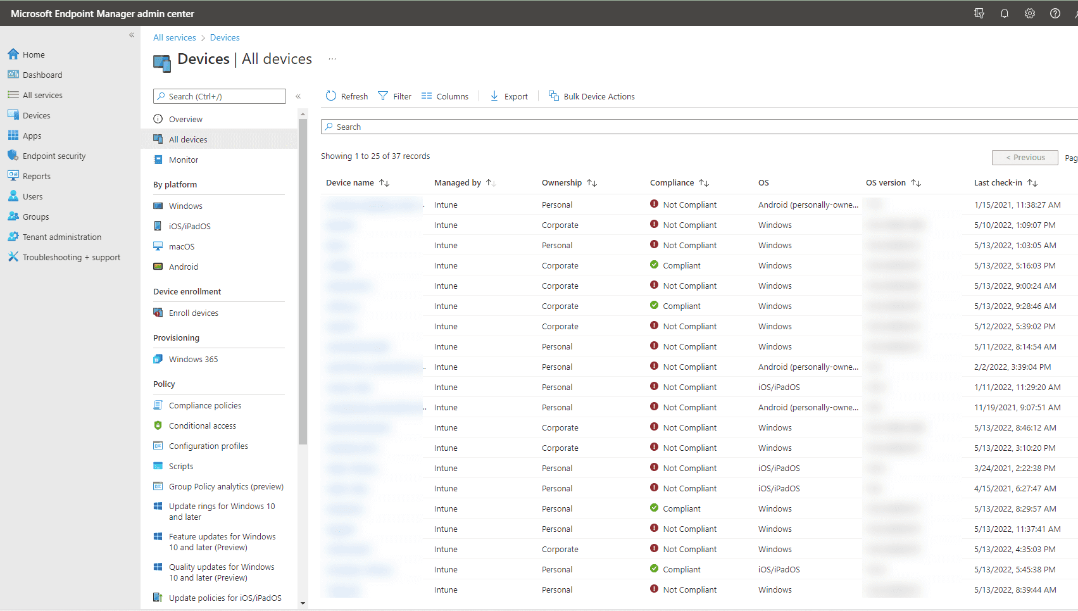Sort by Device name column
Viewport: 1078px width, 611px height.
click(x=384, y=183)
